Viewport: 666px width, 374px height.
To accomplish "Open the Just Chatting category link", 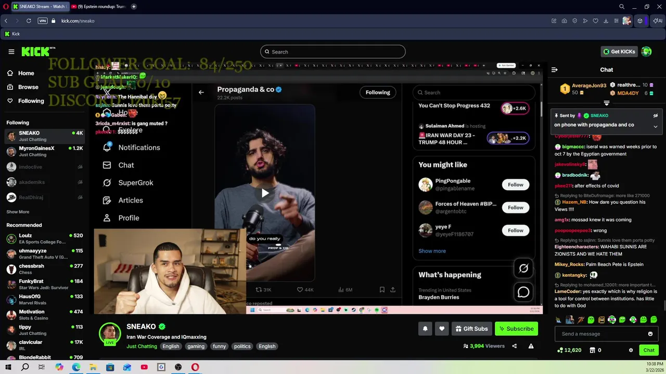I will [142, 346].
